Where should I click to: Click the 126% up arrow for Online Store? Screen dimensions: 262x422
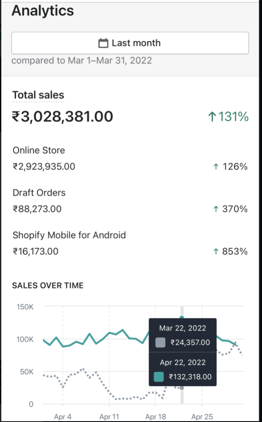pyautogui.click(x=215, y=167)
